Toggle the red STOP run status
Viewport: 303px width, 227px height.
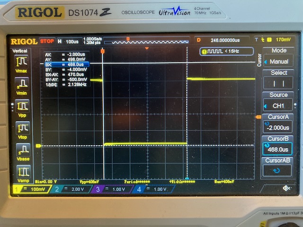(47, 41)
